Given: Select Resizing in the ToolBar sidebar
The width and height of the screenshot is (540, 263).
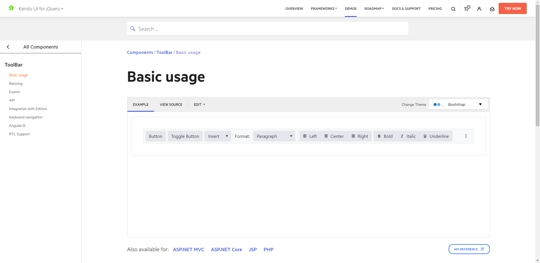Looking at the screenshot, I should (x=16, y=83).
